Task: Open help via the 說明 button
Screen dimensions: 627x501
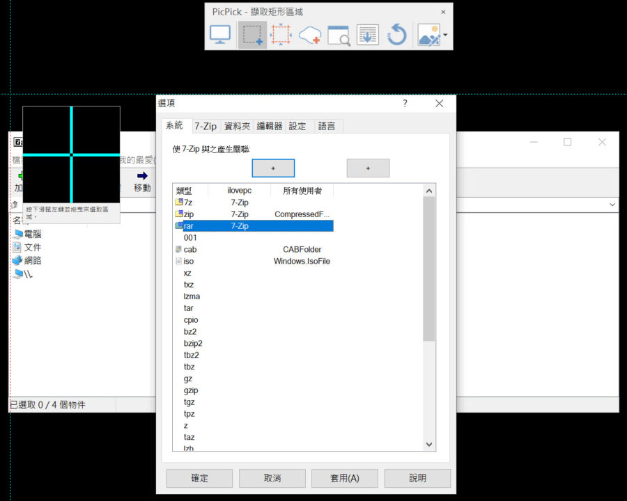Action: pyautogui.click(x=417, y=478)
